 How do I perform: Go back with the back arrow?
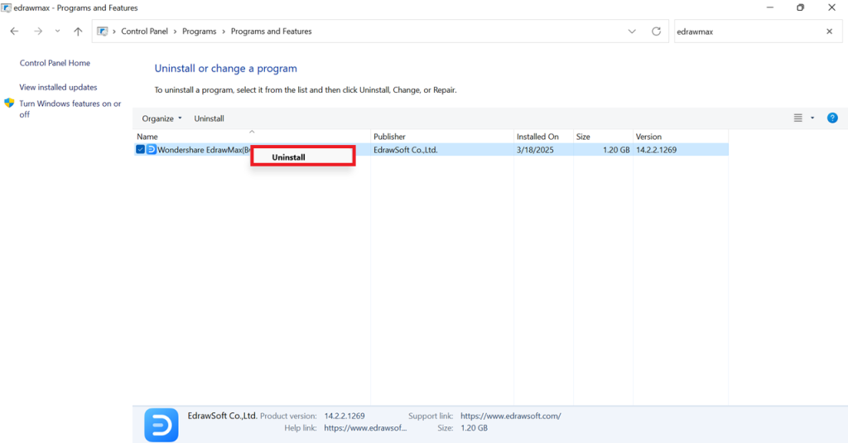(x=14, y=31)
